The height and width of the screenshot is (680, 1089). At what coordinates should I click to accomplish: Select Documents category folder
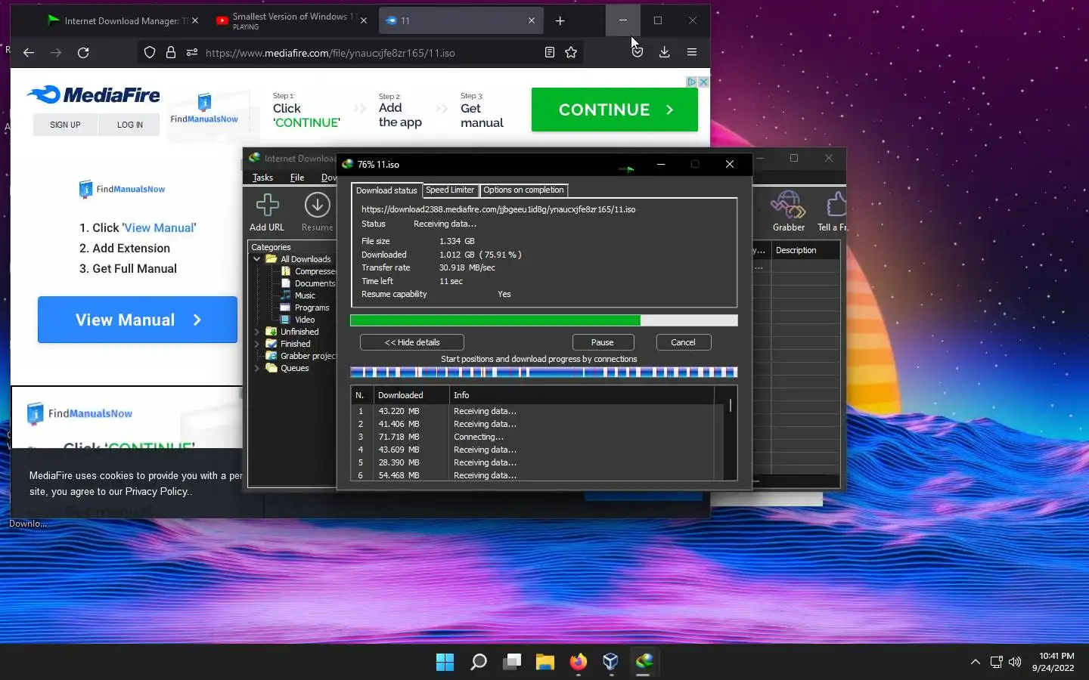309,283
